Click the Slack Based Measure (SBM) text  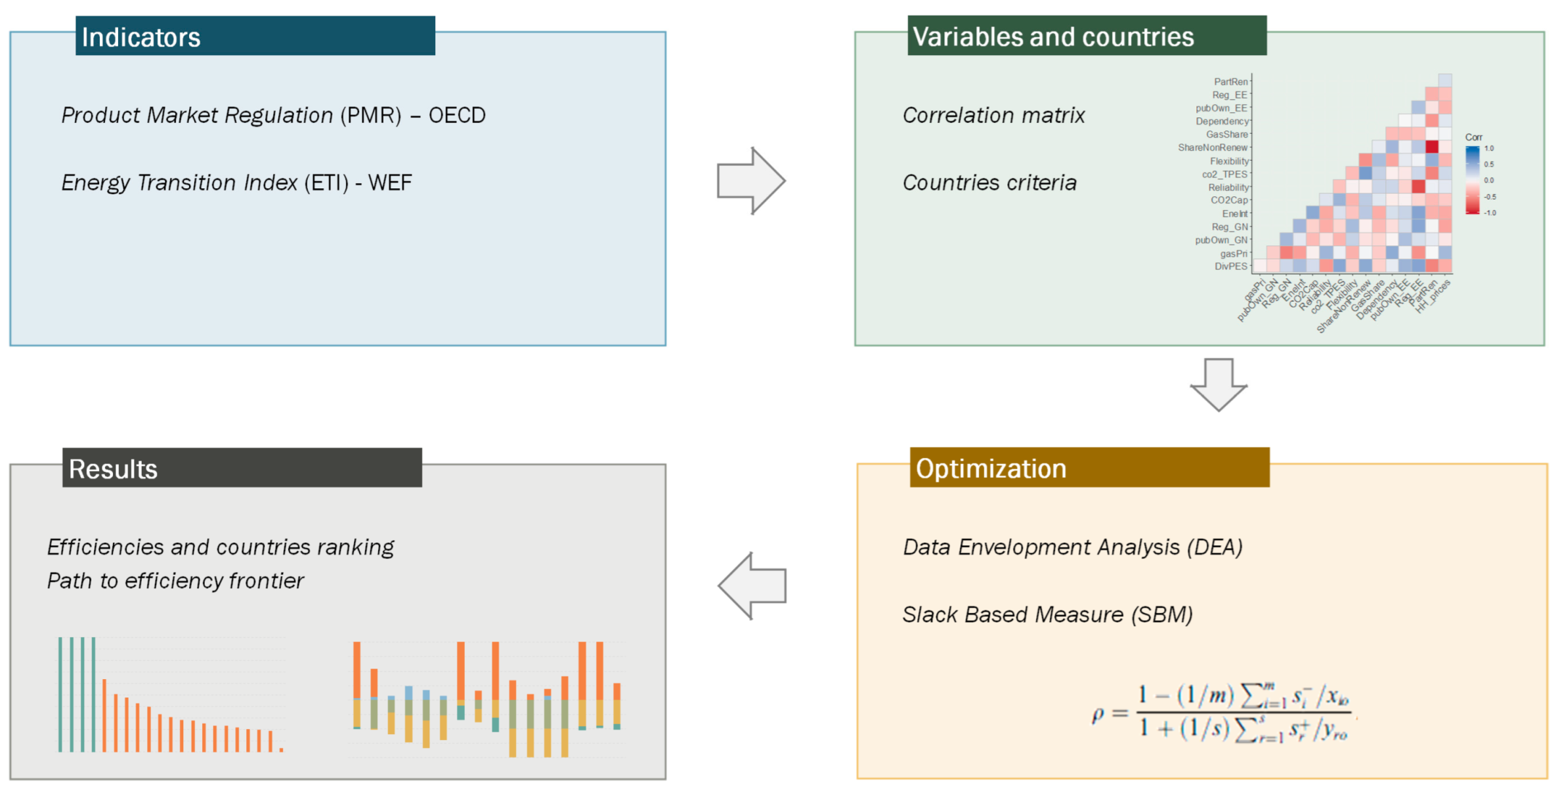point(1047,614)
